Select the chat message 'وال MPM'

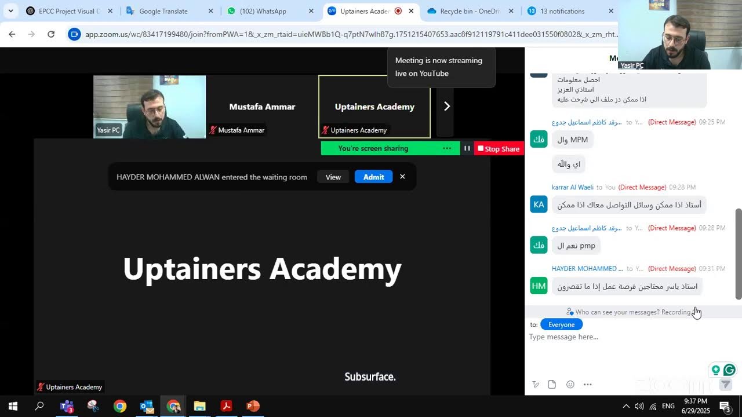click(573, 140)
